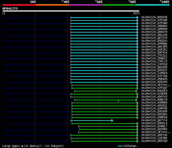Image resolution: width=172 pixels, height=148 pixels.
Task: Open the UniRef100_A7P1W5 hit label
Action: click(154, 20)
